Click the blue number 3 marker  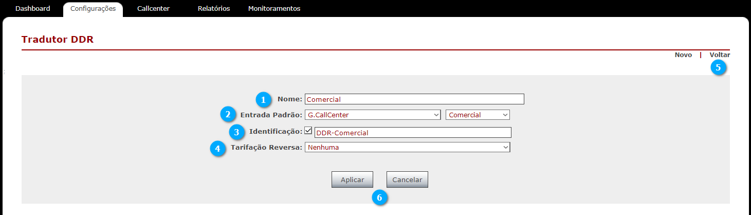coord(236,132)
